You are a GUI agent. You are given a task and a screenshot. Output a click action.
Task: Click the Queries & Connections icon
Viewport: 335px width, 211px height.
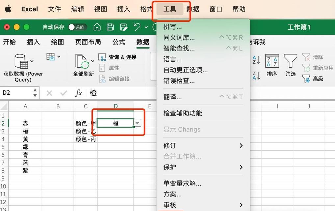click(102, 57)
